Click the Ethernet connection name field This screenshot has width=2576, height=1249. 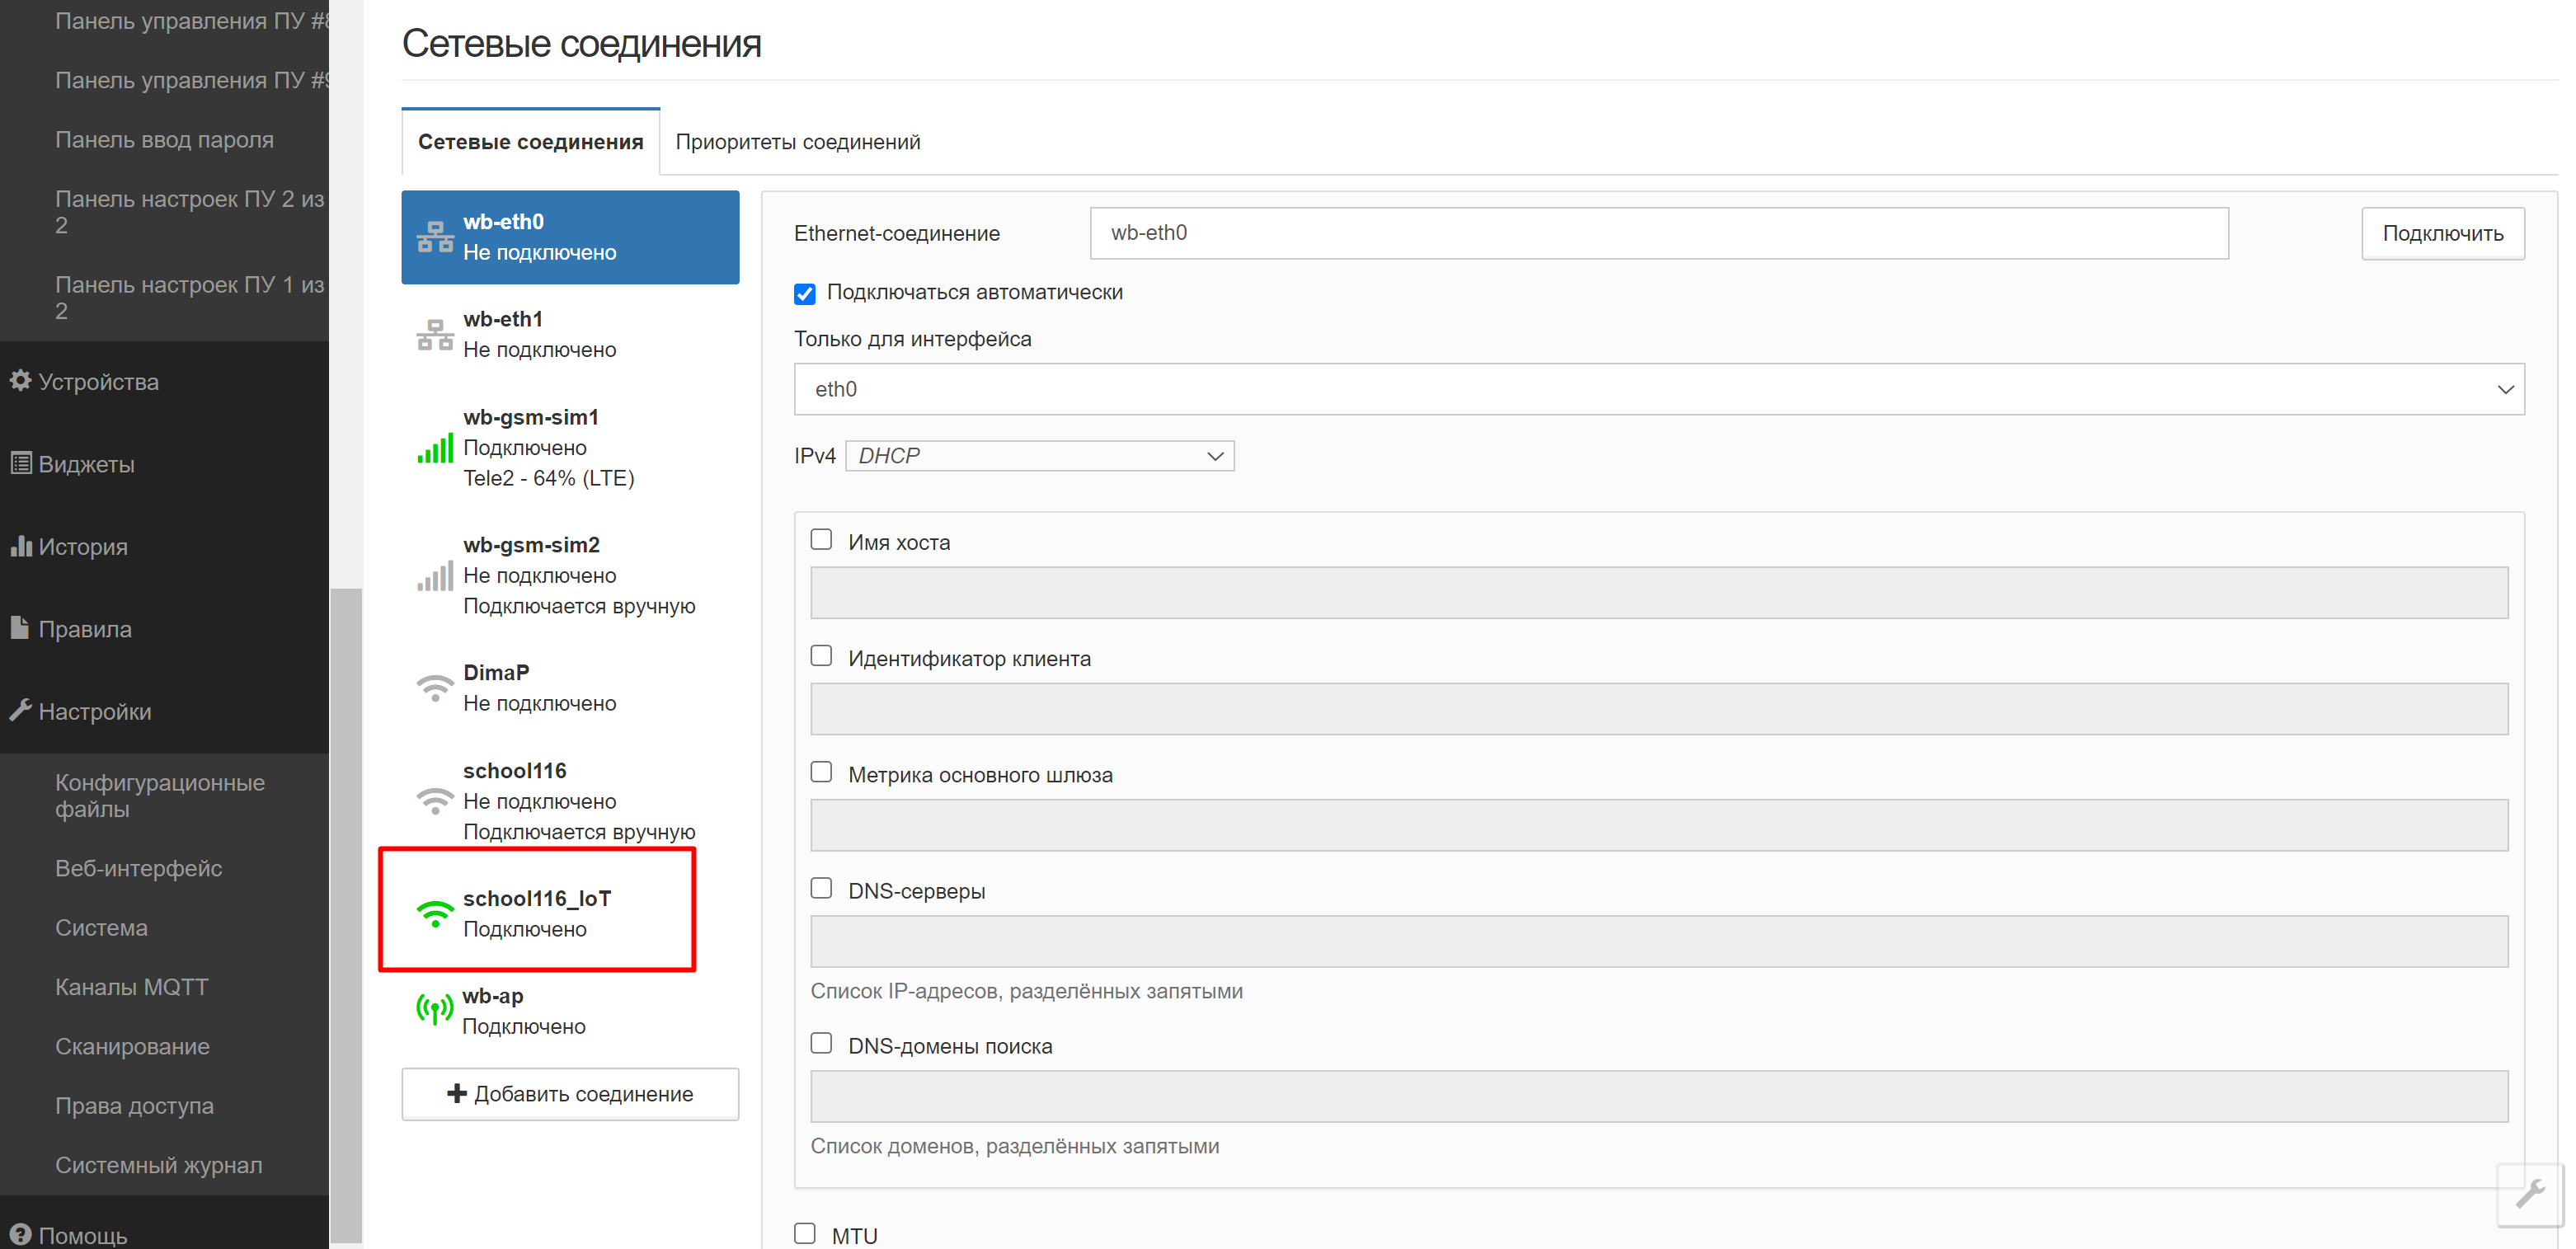coord(1658,233)
